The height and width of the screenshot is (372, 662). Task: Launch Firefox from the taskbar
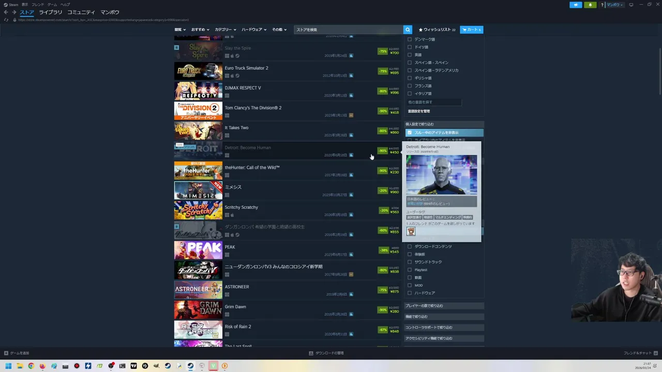point(42,366)
